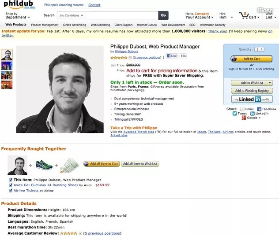Open the Quantity selector
Viewport: 279px width, 236px height.
point(259,49)
